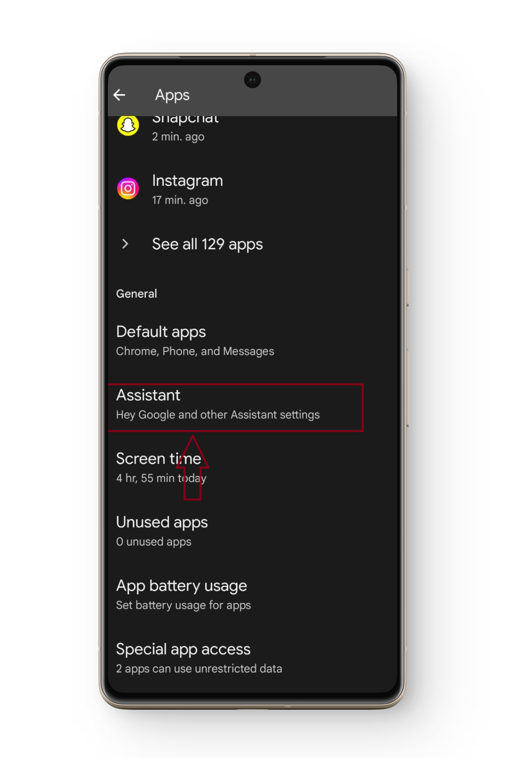Tap the back arrow icon

coord(119,95)
